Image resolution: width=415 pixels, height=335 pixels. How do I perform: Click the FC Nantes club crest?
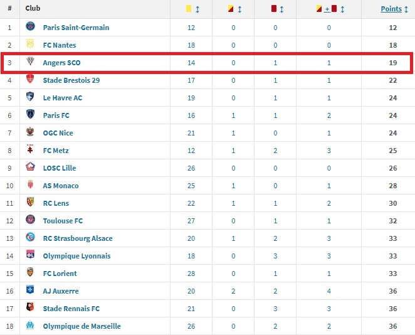[30, 45]
